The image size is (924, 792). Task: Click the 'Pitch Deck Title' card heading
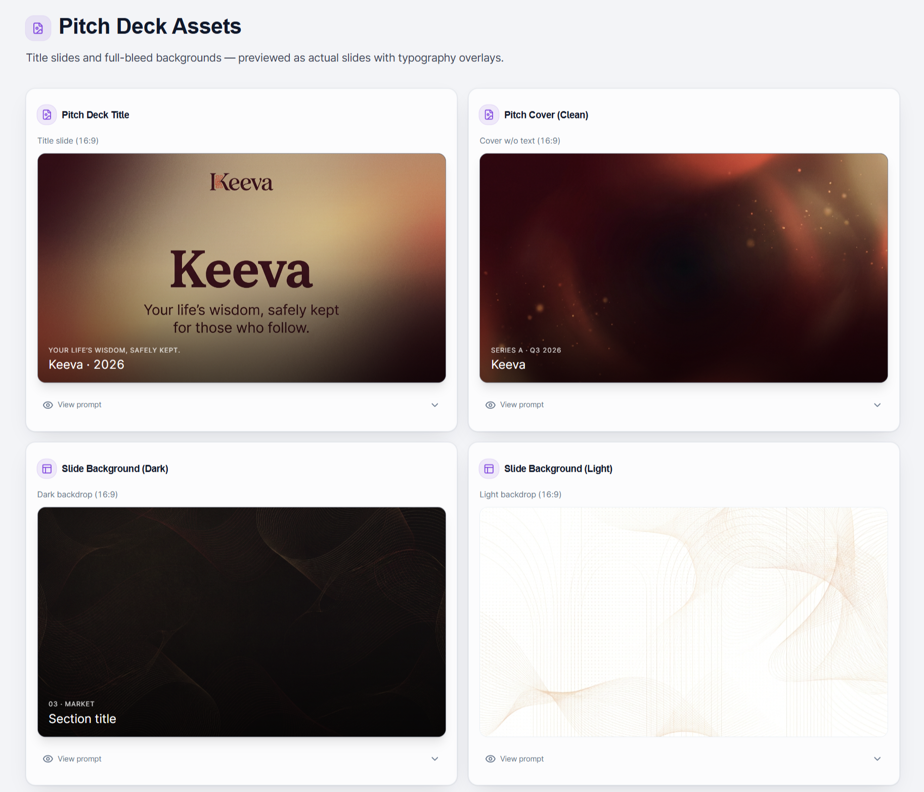pyautogui.click(x=96, y=115)
